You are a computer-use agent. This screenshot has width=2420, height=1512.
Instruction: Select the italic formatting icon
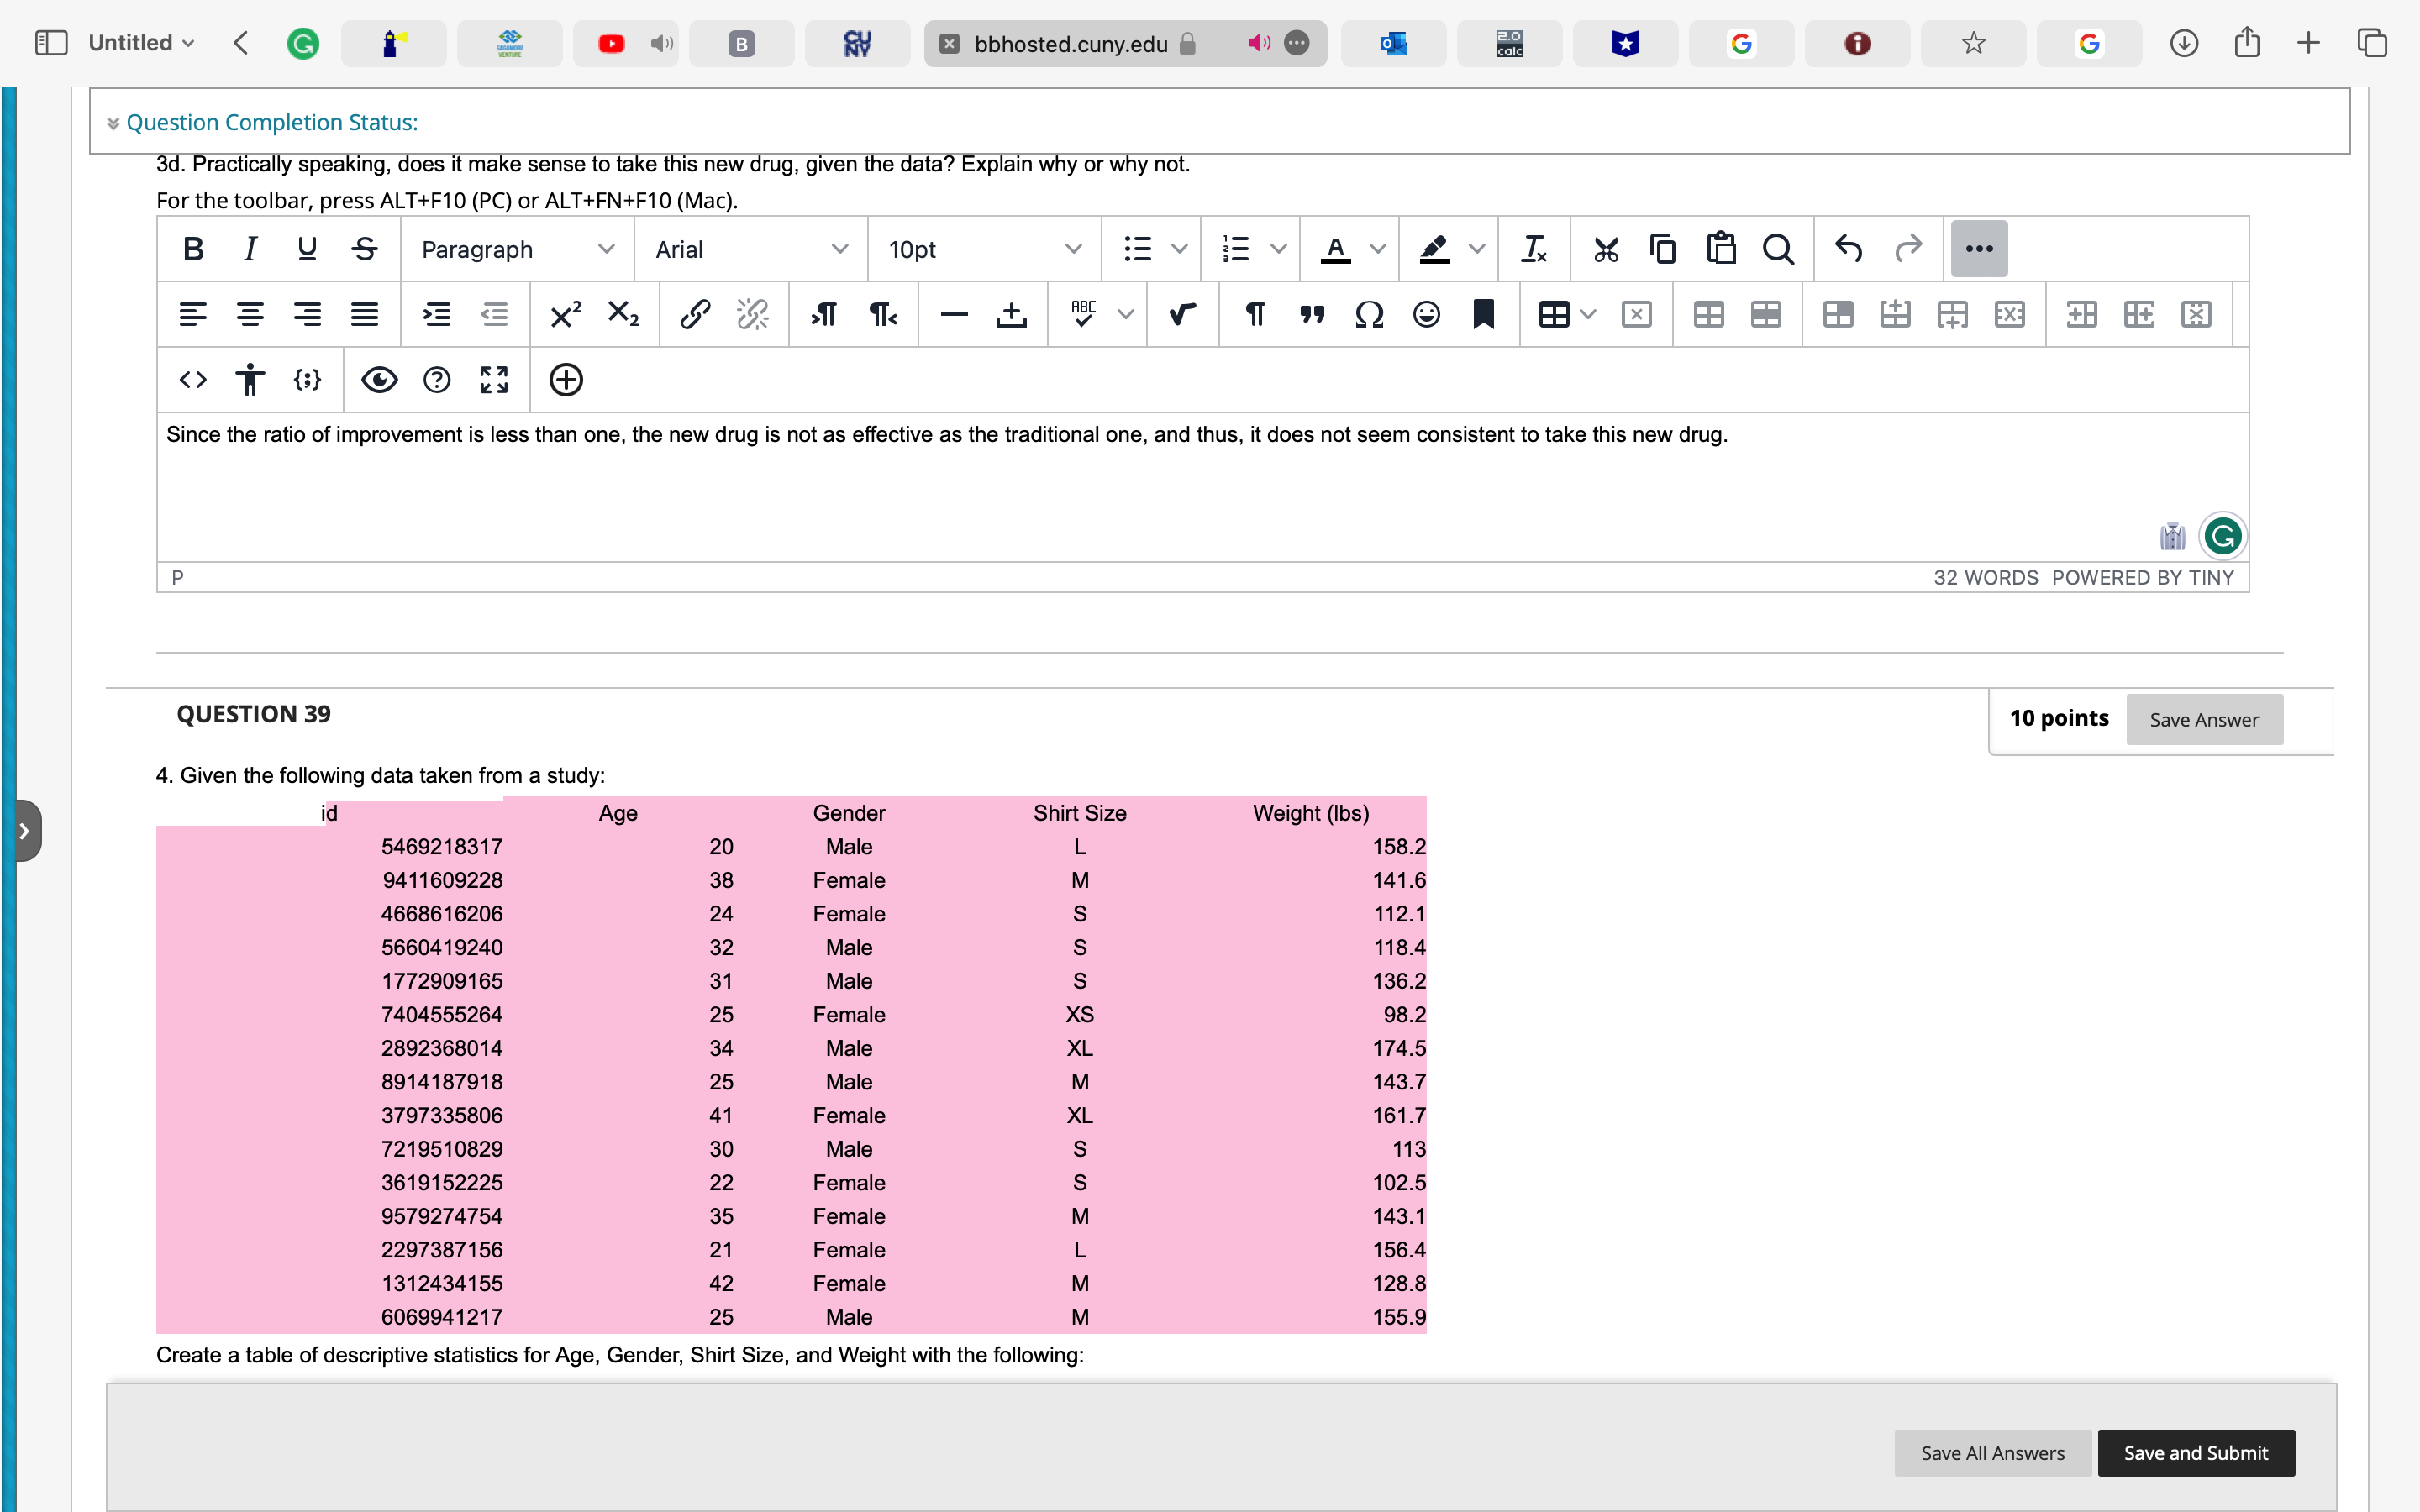coord(250,248)
